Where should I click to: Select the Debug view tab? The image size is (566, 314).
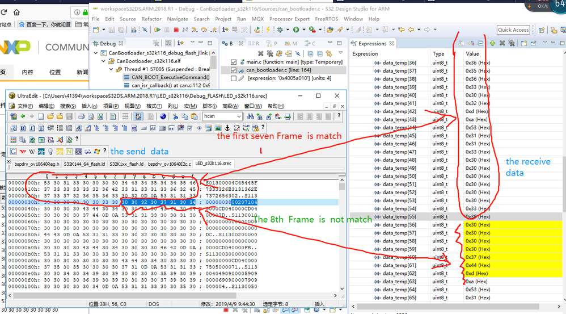click(108, 43)
